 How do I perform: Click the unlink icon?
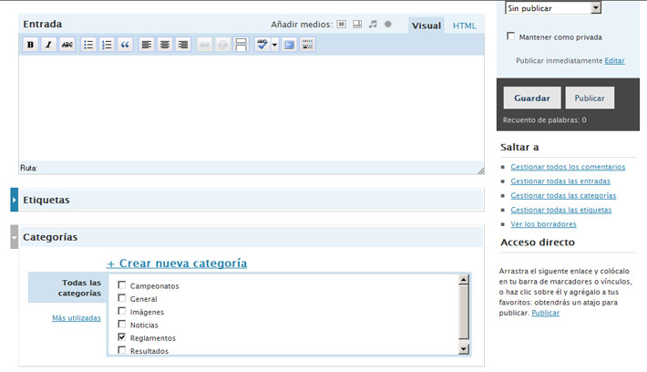222,45
